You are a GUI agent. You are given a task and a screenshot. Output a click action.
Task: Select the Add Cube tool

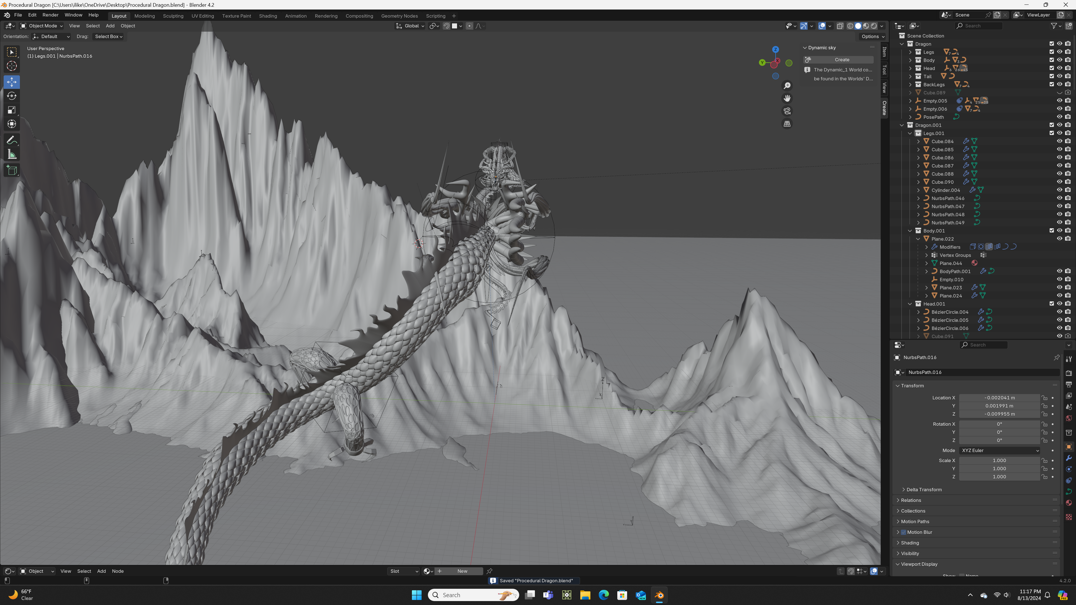[x=12, y=170]
